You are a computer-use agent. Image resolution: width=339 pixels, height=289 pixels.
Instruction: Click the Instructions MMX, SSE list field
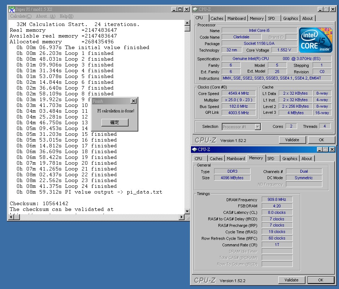click(x=277, y=78)
